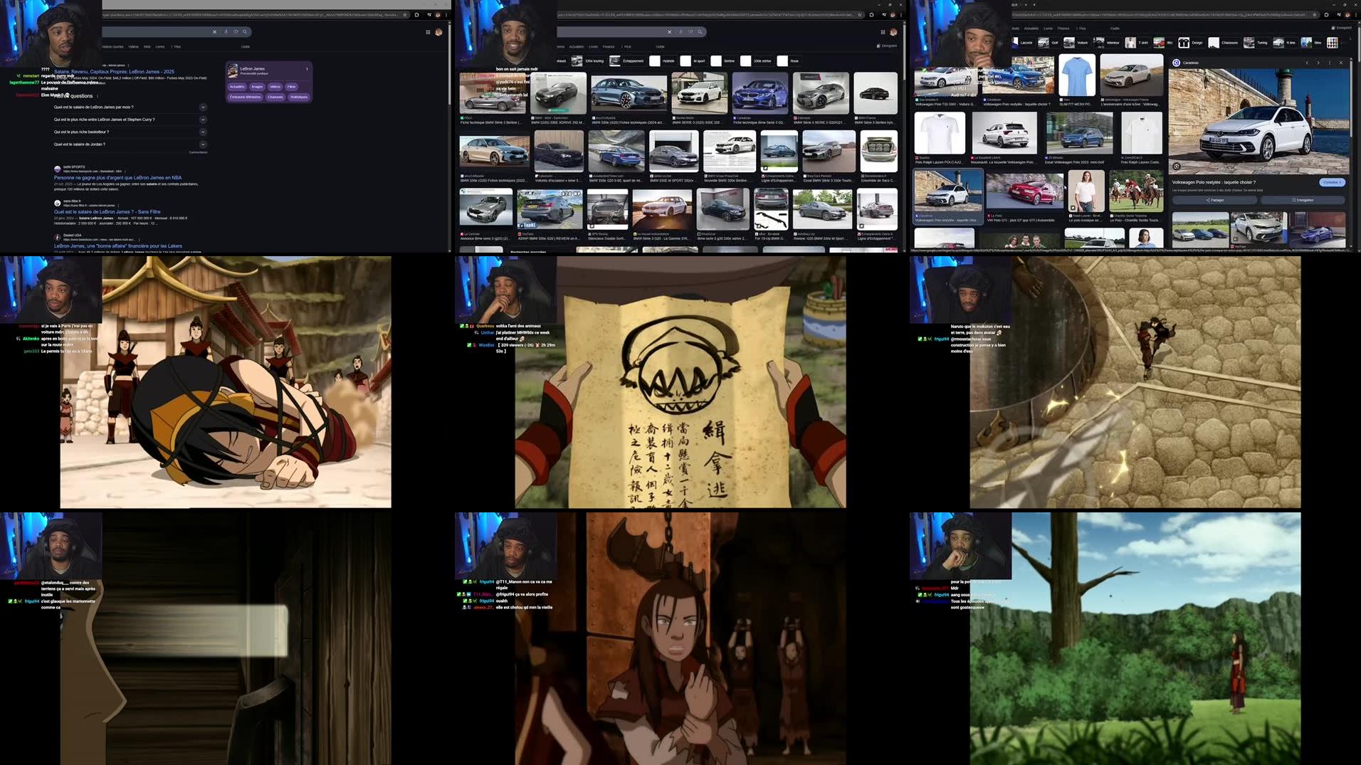Open result Salaire, Revenu, Capitaux Propres

pyautogui.click(x=114, y=72)
